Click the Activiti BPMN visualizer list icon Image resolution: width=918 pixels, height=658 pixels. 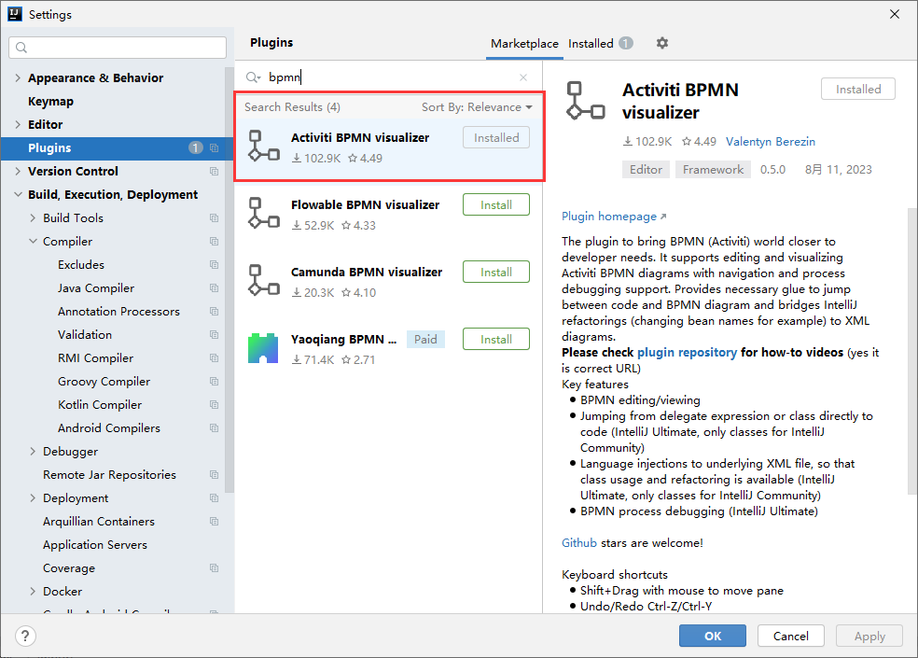coord(263,146)
